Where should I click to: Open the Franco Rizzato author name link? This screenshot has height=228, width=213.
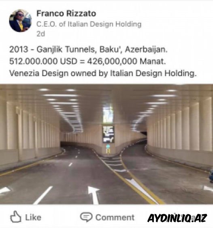pyautogui.click(x=66, y=13)
